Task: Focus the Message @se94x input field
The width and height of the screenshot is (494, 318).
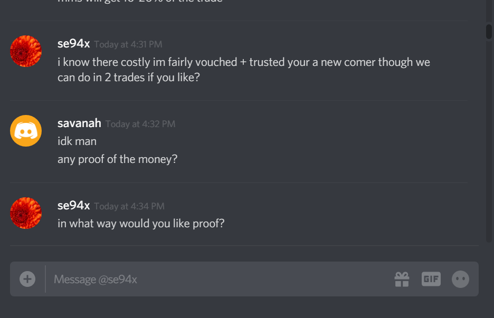Action: 217,280
